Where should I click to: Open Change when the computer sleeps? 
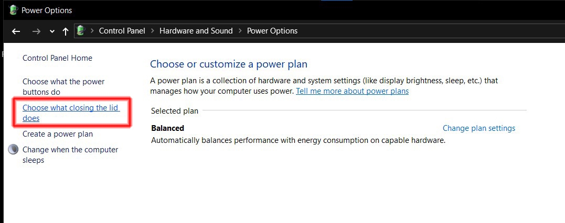coord(70,154)
